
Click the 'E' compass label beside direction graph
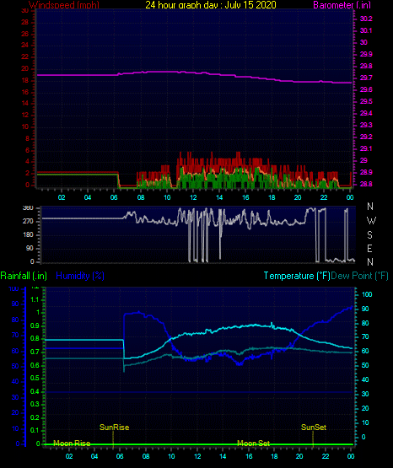(369, 249)
